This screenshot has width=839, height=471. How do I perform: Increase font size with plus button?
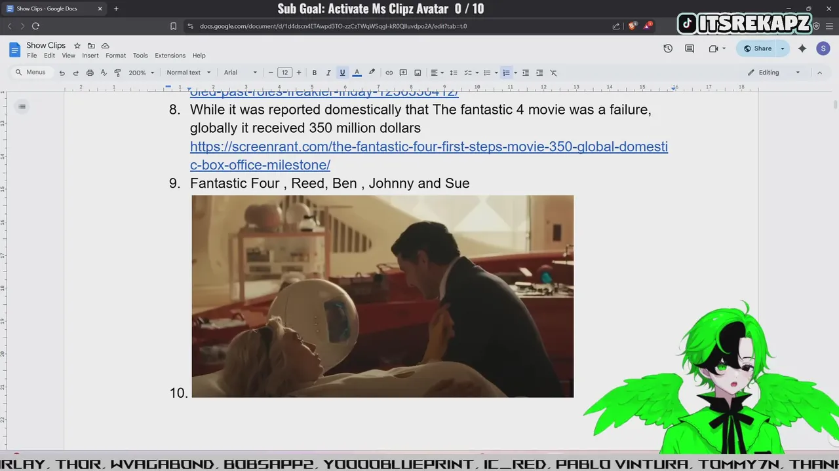(299, 73)
